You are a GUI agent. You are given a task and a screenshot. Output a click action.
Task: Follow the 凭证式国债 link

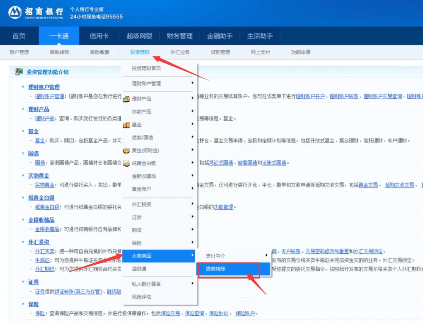tap(221, 163)
